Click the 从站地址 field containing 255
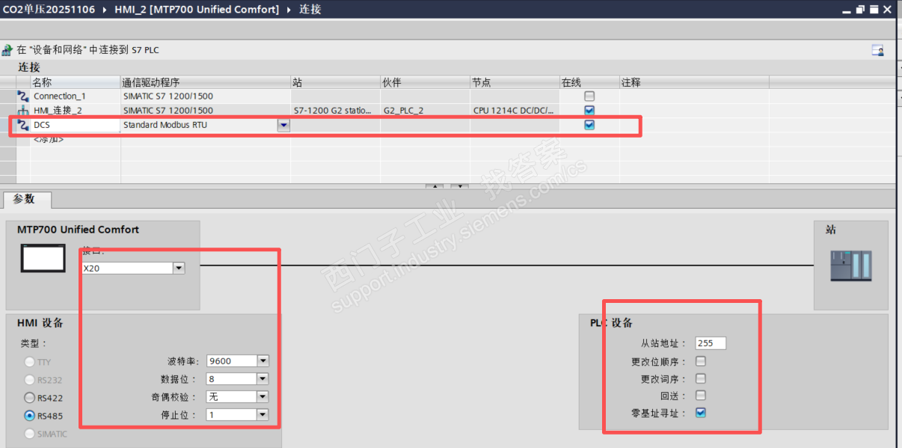Viewport: 902px width, 448px height. 711,343
